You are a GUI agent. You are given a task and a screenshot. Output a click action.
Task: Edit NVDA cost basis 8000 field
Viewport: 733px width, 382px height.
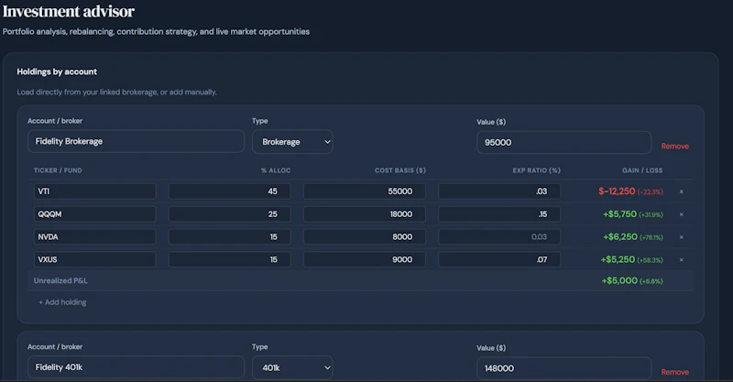click(364, 236)
